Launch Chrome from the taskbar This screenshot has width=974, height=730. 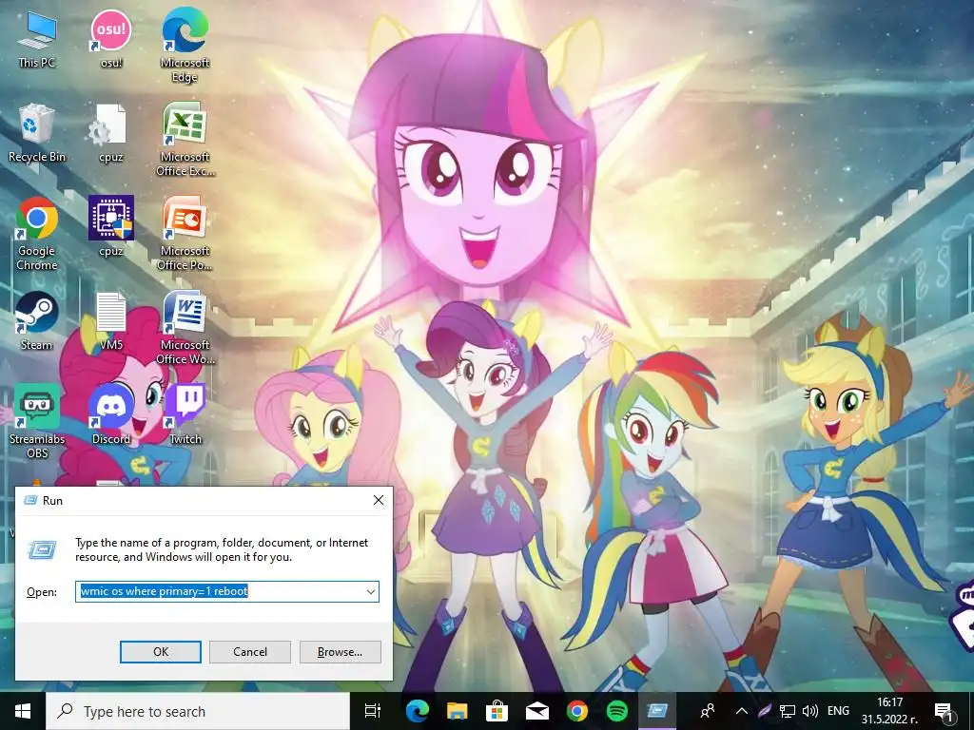(x=576, y=711)
